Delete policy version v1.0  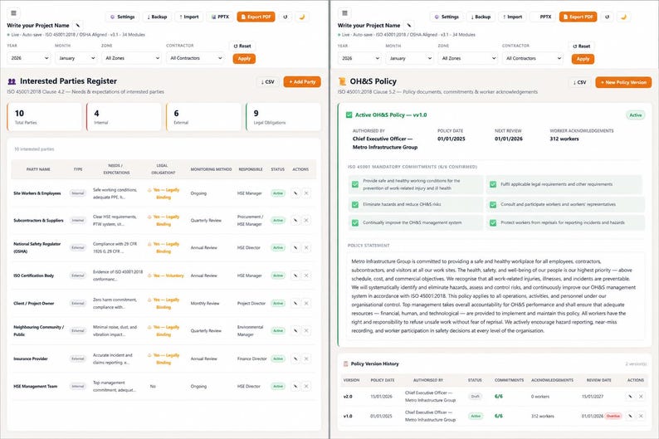[641, 416]
